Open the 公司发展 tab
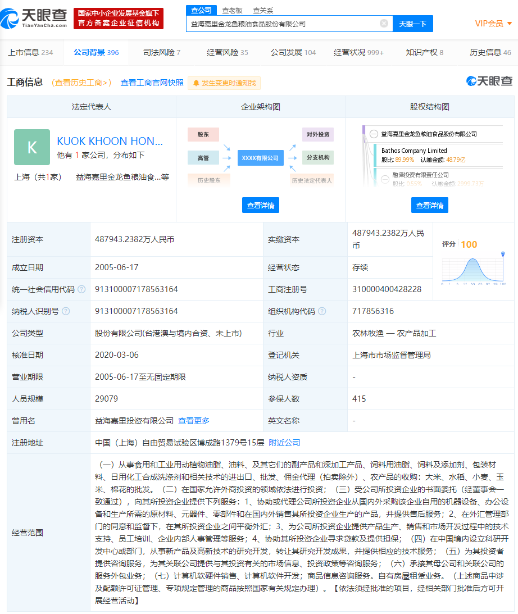Image resolution: width=518 pixels, height=614 pixels. coord(293,52)
